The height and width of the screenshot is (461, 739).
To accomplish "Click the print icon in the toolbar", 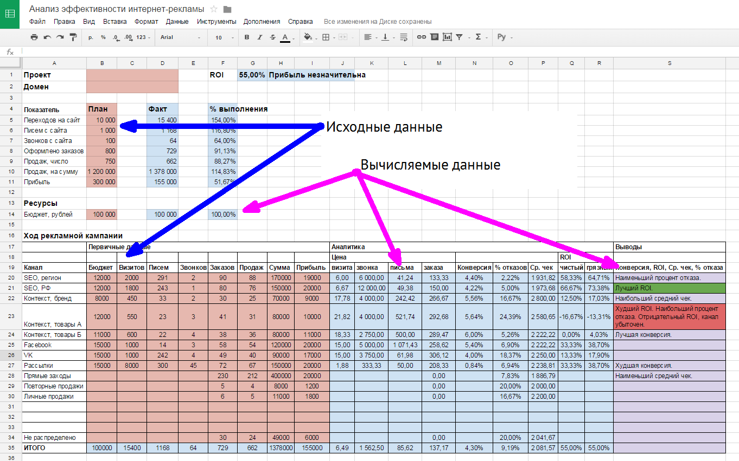I will click(x=34, y=37).
